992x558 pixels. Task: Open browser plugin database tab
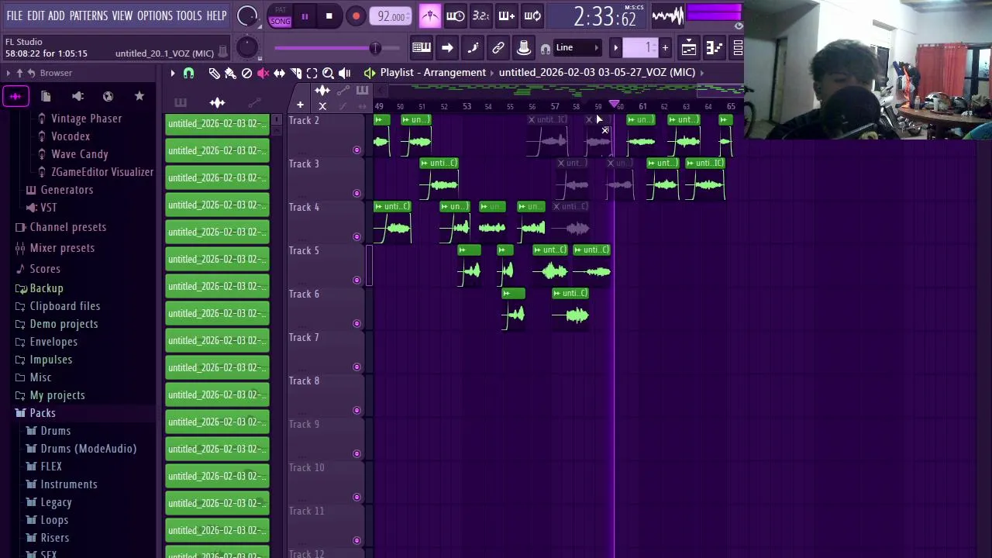click(x=77, y=96)
